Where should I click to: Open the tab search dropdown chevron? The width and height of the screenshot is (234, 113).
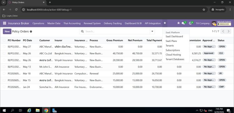click(3, 2)
